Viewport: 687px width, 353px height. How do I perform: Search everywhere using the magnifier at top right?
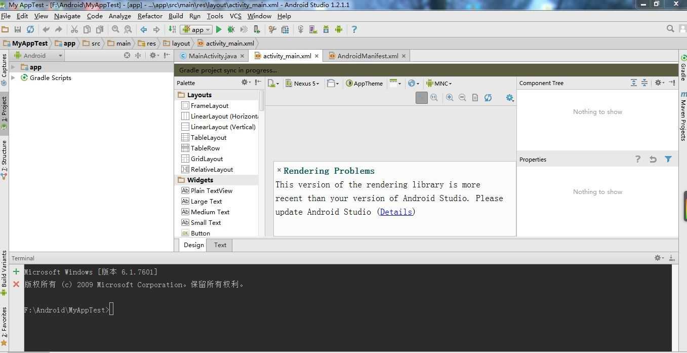click(670, 29)
